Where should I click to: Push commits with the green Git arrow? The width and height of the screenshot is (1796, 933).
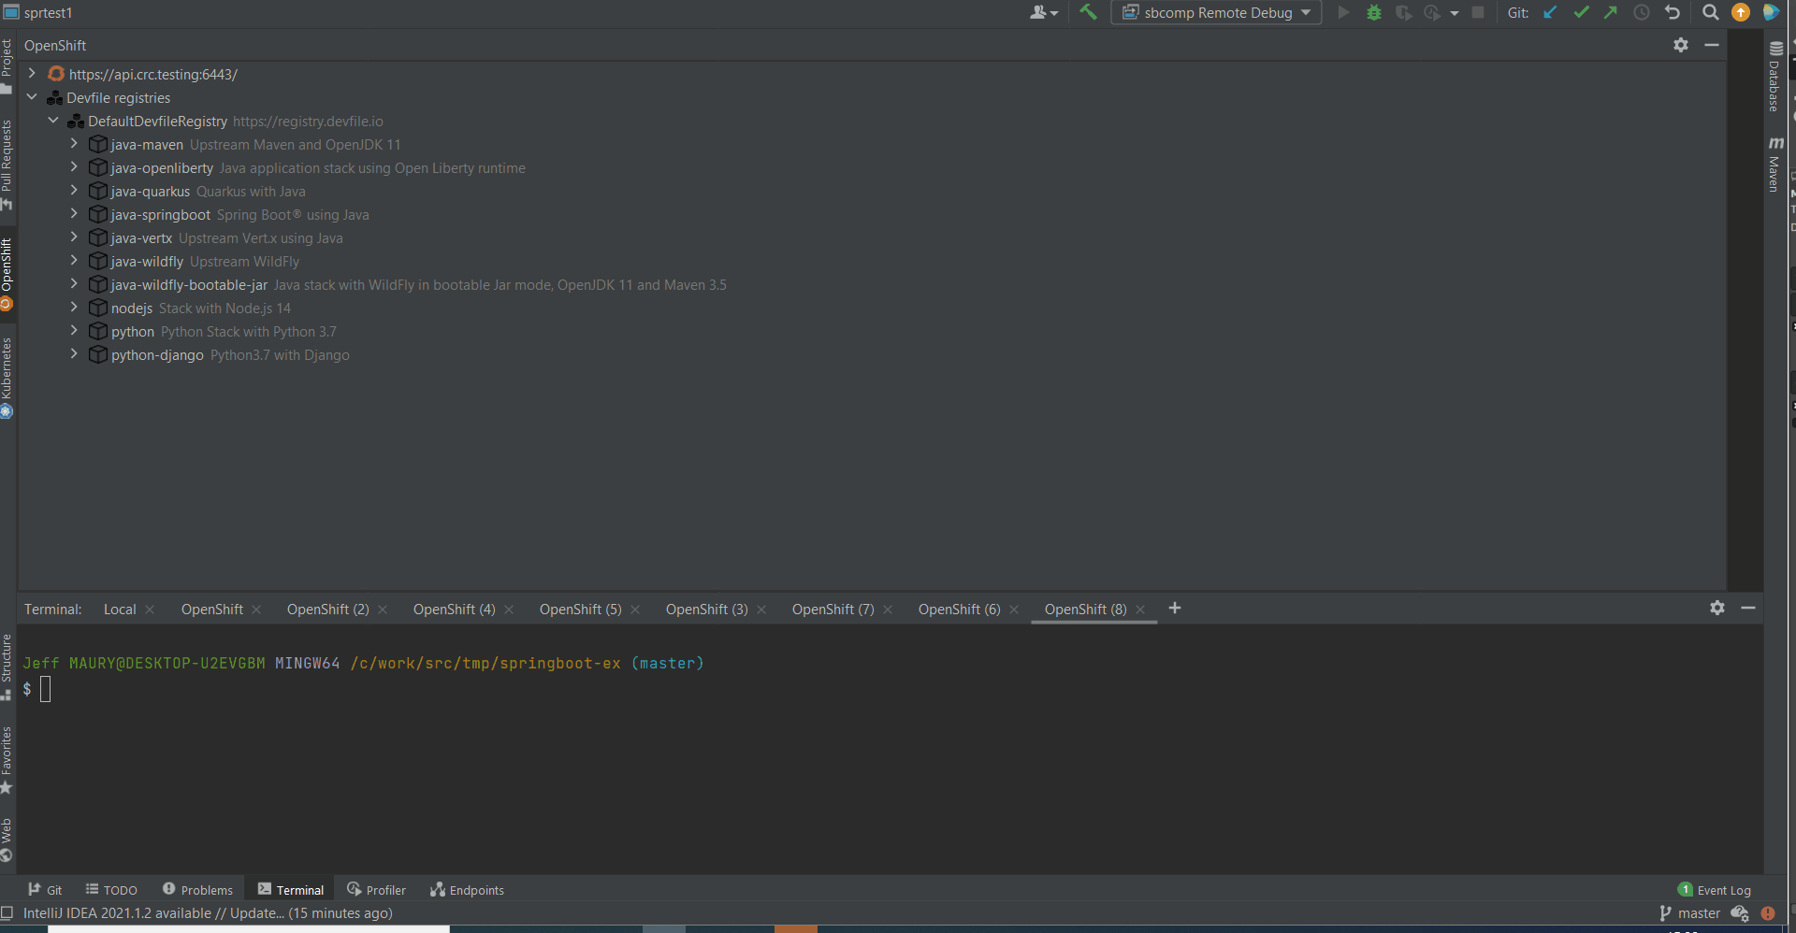(x=1611, y=12)
